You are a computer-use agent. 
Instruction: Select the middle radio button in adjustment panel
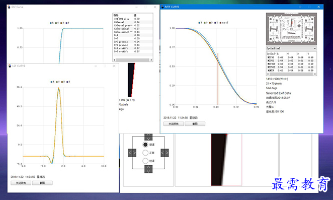pyautogui.click(x=145, y=153)
